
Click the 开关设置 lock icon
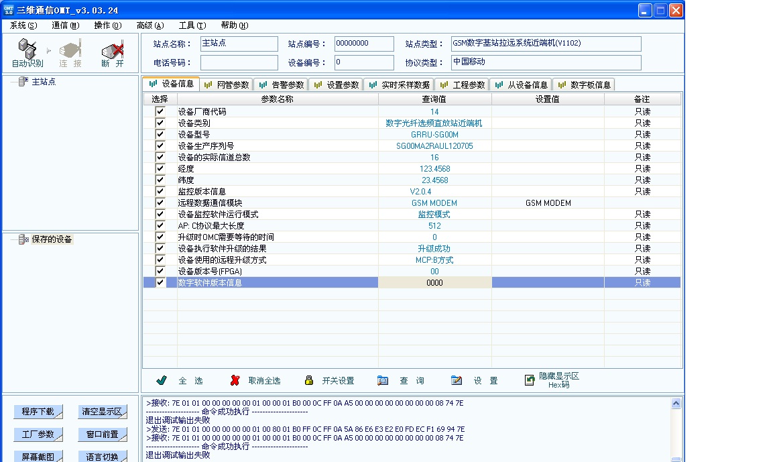click(x=309, y=380)
